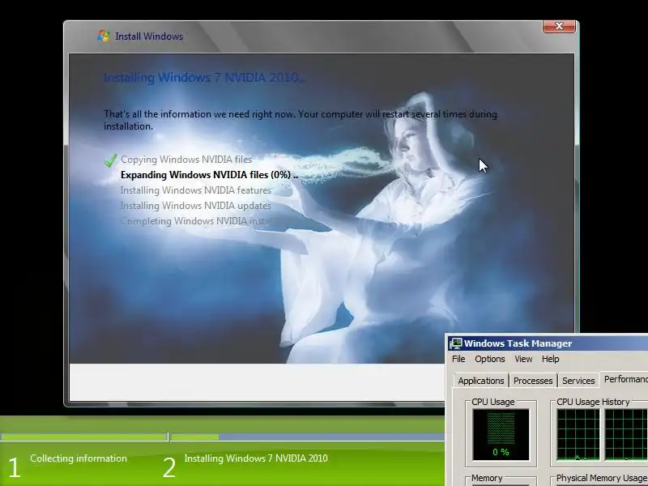Click the 'Windows Task Manager' title text
This screenshot has width=648, height=486.
click(x=518, y=343)
